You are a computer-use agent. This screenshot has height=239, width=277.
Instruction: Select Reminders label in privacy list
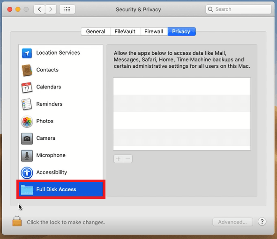(x=49, y=104)
